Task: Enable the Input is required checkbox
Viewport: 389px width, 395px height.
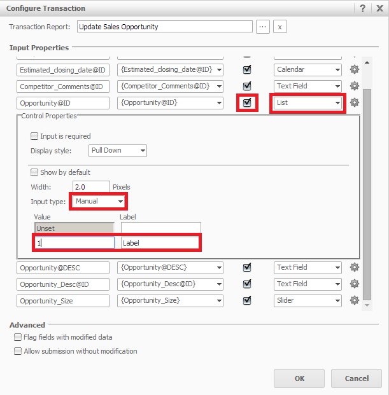Action: click(x=34, y=136)
